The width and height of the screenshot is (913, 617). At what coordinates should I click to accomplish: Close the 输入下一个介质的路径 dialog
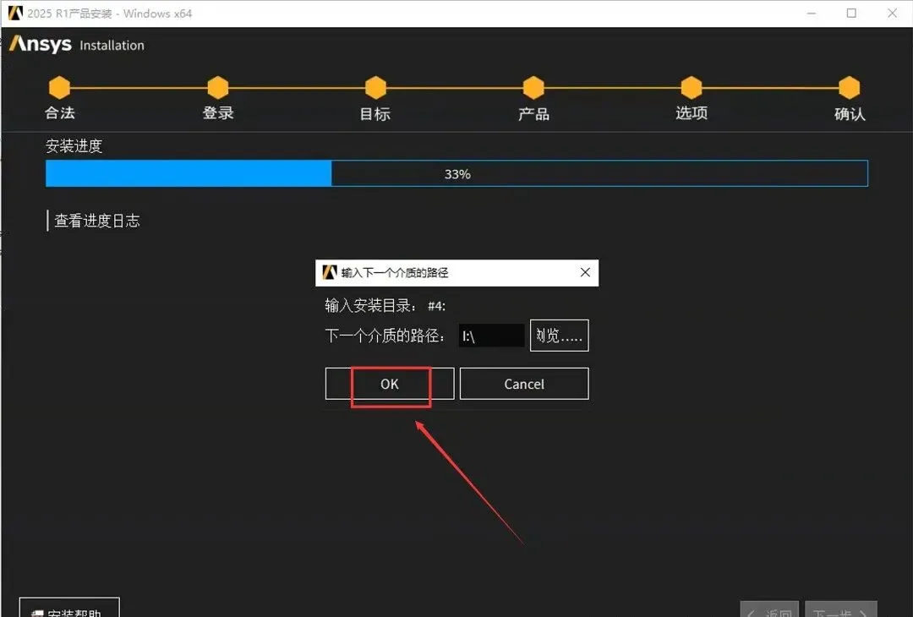click(x=585, y=272)
